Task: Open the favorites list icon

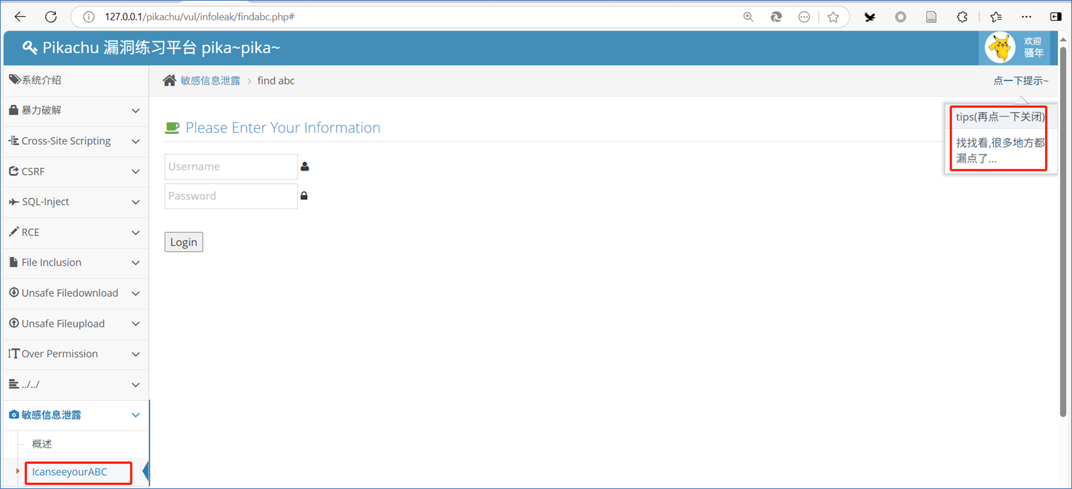Action: click(996, 17)
